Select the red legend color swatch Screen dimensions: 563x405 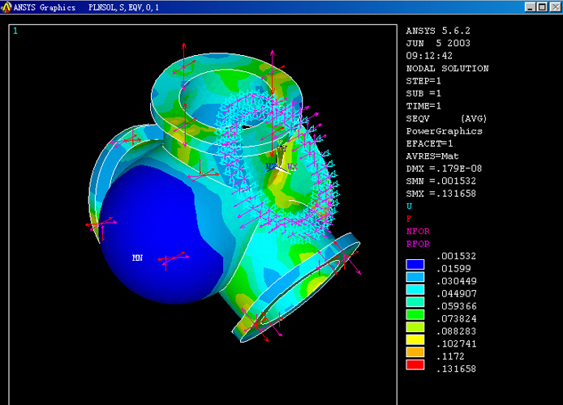pyautogui.click(x=415, y=365)
